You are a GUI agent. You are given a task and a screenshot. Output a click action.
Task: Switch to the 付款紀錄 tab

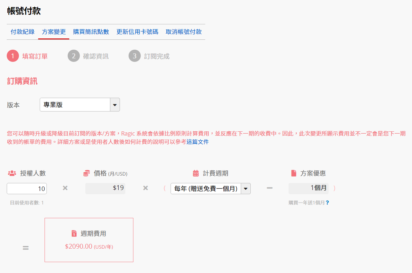click(x=22, y=32)
